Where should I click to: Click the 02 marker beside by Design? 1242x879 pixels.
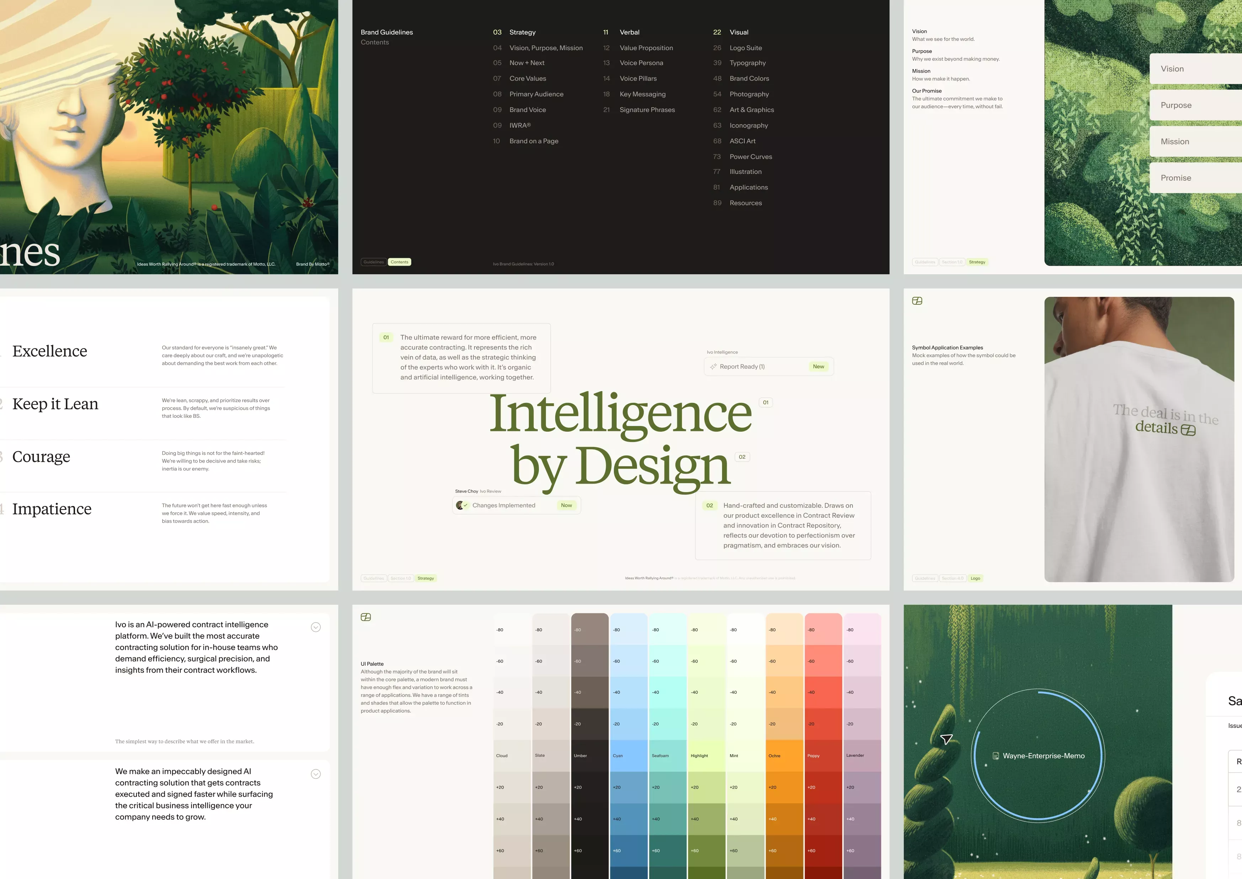(742, 457)
